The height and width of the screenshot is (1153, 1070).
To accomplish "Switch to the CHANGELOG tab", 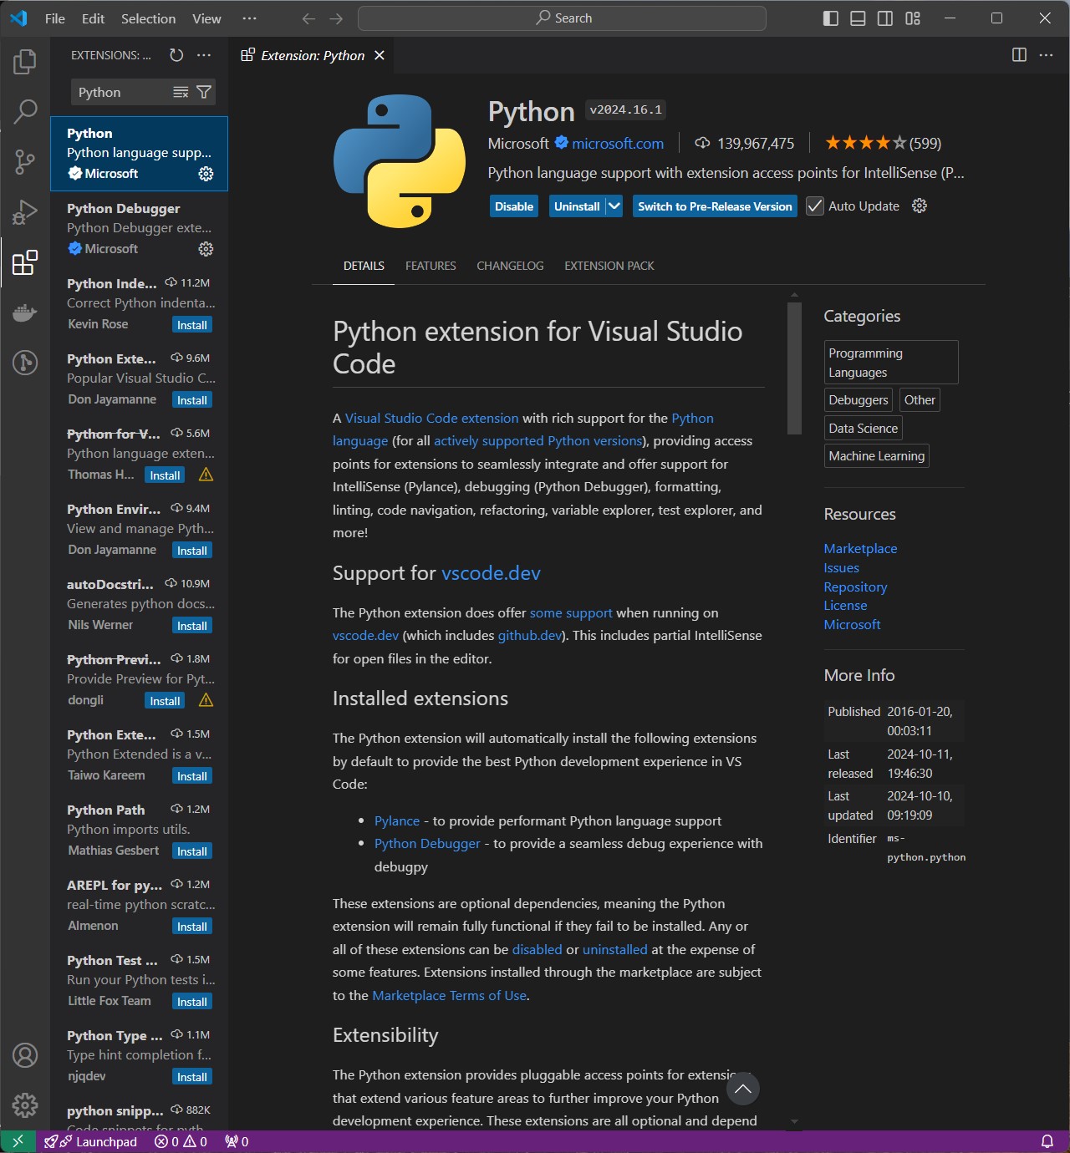I will (x=510, y=266).
